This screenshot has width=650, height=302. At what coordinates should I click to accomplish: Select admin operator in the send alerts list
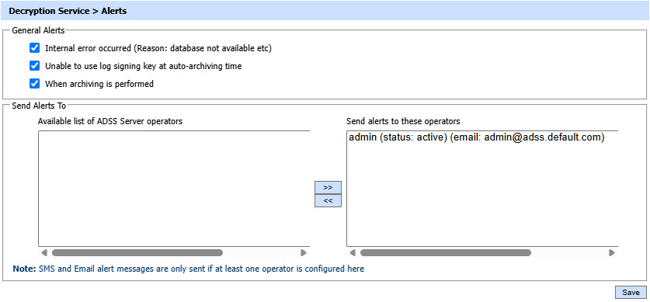477,137
